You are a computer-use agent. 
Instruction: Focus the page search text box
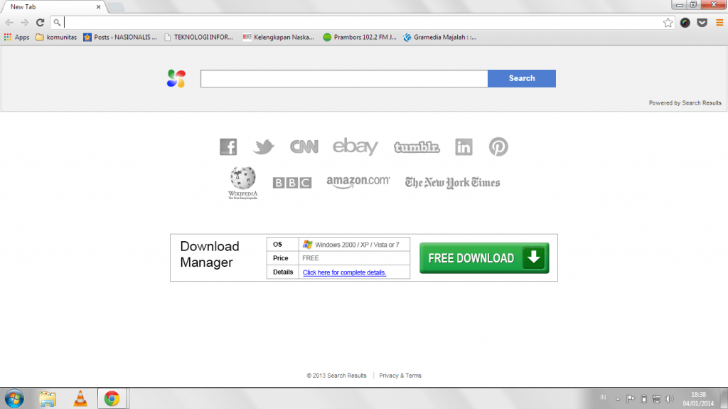tap(344, 78)
